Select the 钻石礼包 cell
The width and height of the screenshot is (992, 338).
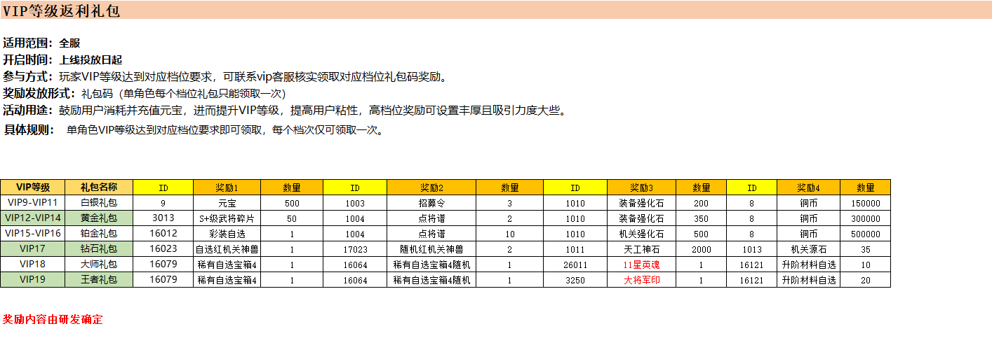click(99, 248)
